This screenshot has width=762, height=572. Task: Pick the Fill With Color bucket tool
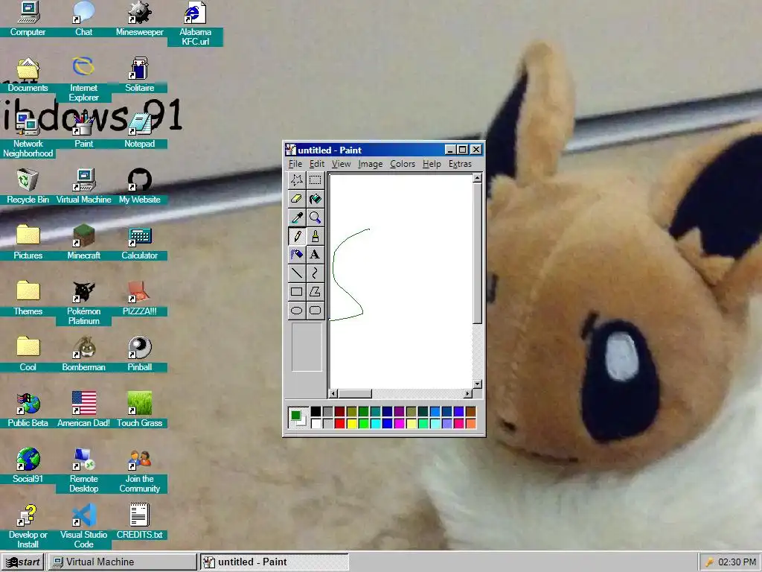pos(315,198)
